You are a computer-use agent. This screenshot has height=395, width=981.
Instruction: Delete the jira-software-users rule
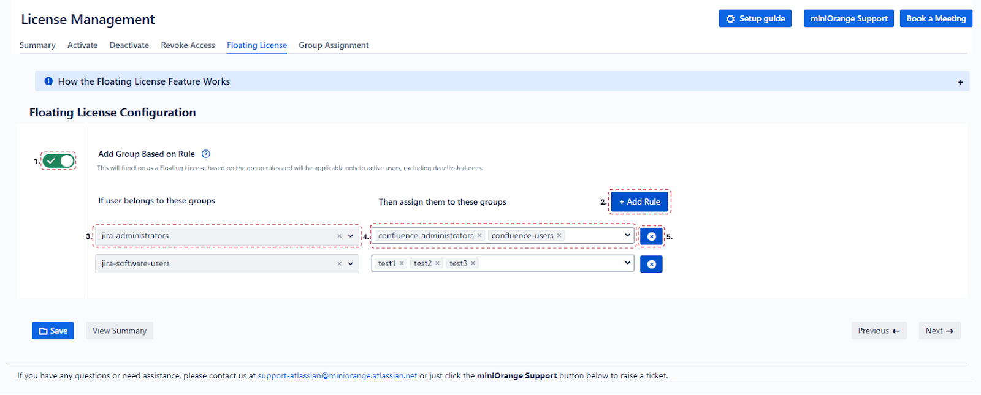tap(651, 264)
